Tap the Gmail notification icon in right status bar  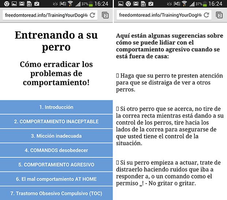coord(136,4)
